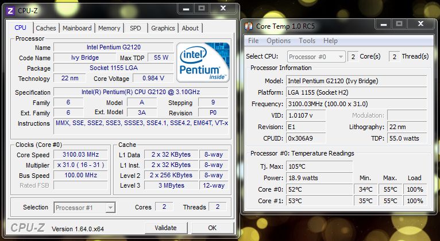440x241 pixels.
Task: Minimize the CPU-Z window
Action: tap(186, 9)
